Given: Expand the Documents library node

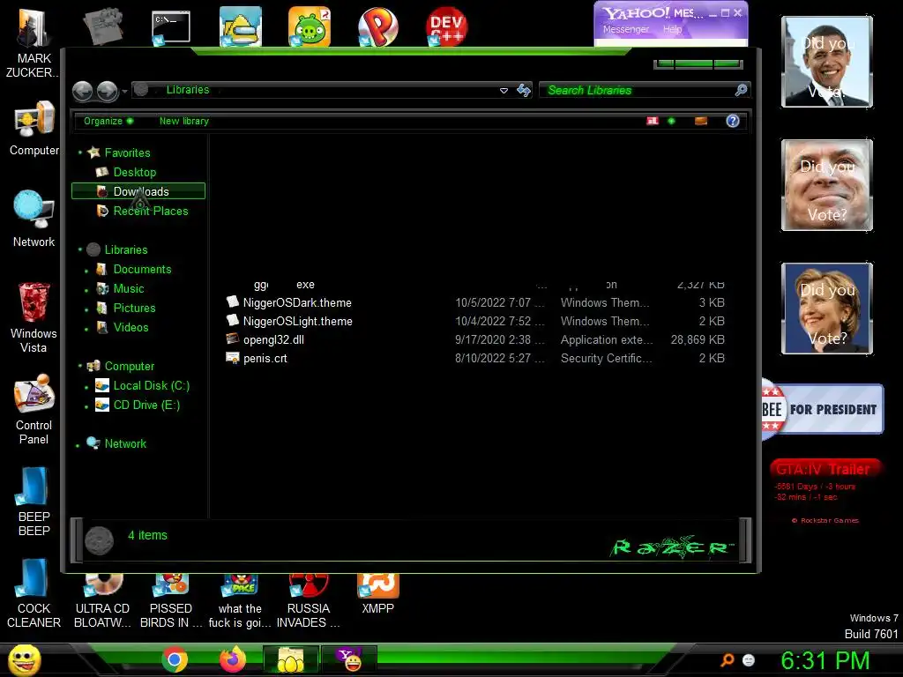Looking at the screenshot, I should click(x=86, y=271).
